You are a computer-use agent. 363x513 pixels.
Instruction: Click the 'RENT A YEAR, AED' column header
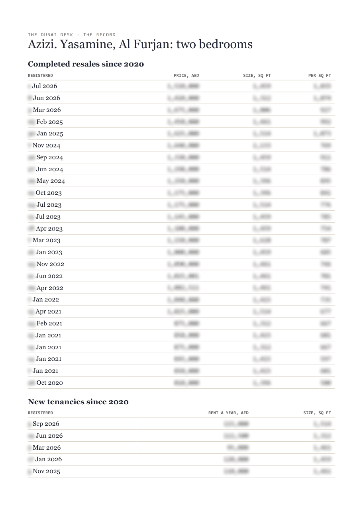pos(228,413)
